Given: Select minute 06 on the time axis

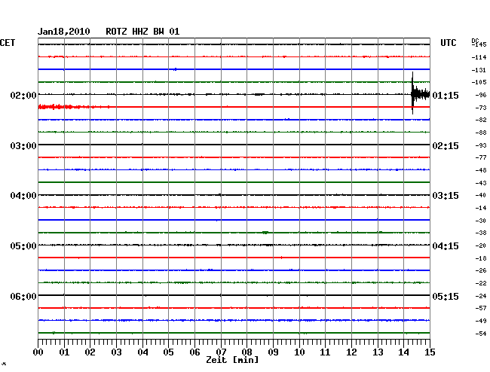Looking at the screenshot, I should click(194, 352).
